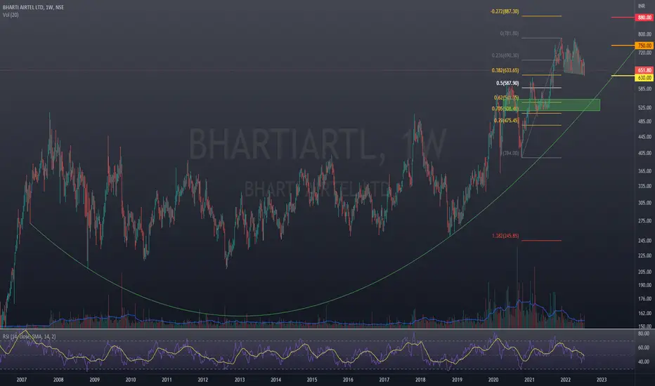This screenshot has height=386, width=655.
Task: Click the 800.00 value on price axis
Action: pyautogui.click(x=644, y=34)
